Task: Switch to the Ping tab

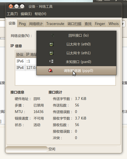Action: tap(22, 24)
